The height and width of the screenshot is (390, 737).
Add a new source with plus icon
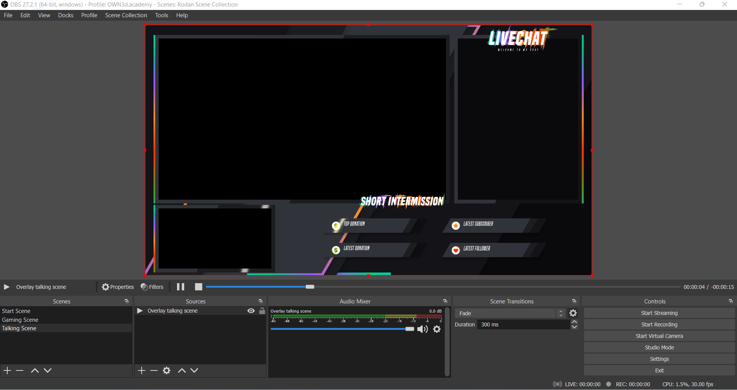(142, 370)
